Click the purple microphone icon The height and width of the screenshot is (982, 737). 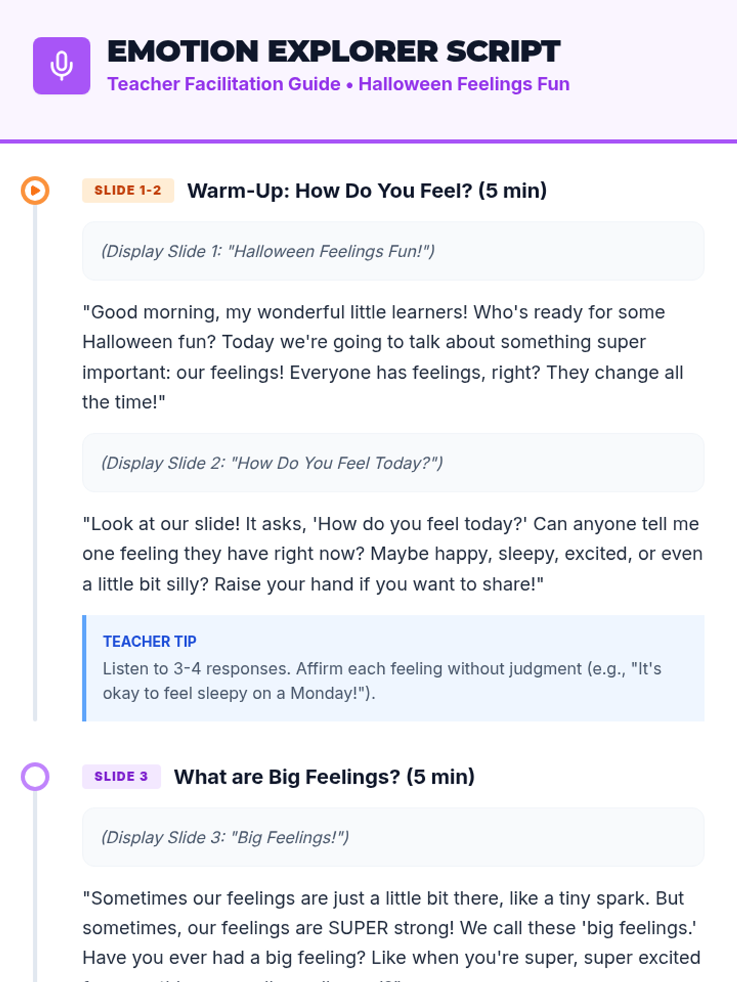(61, 66)
